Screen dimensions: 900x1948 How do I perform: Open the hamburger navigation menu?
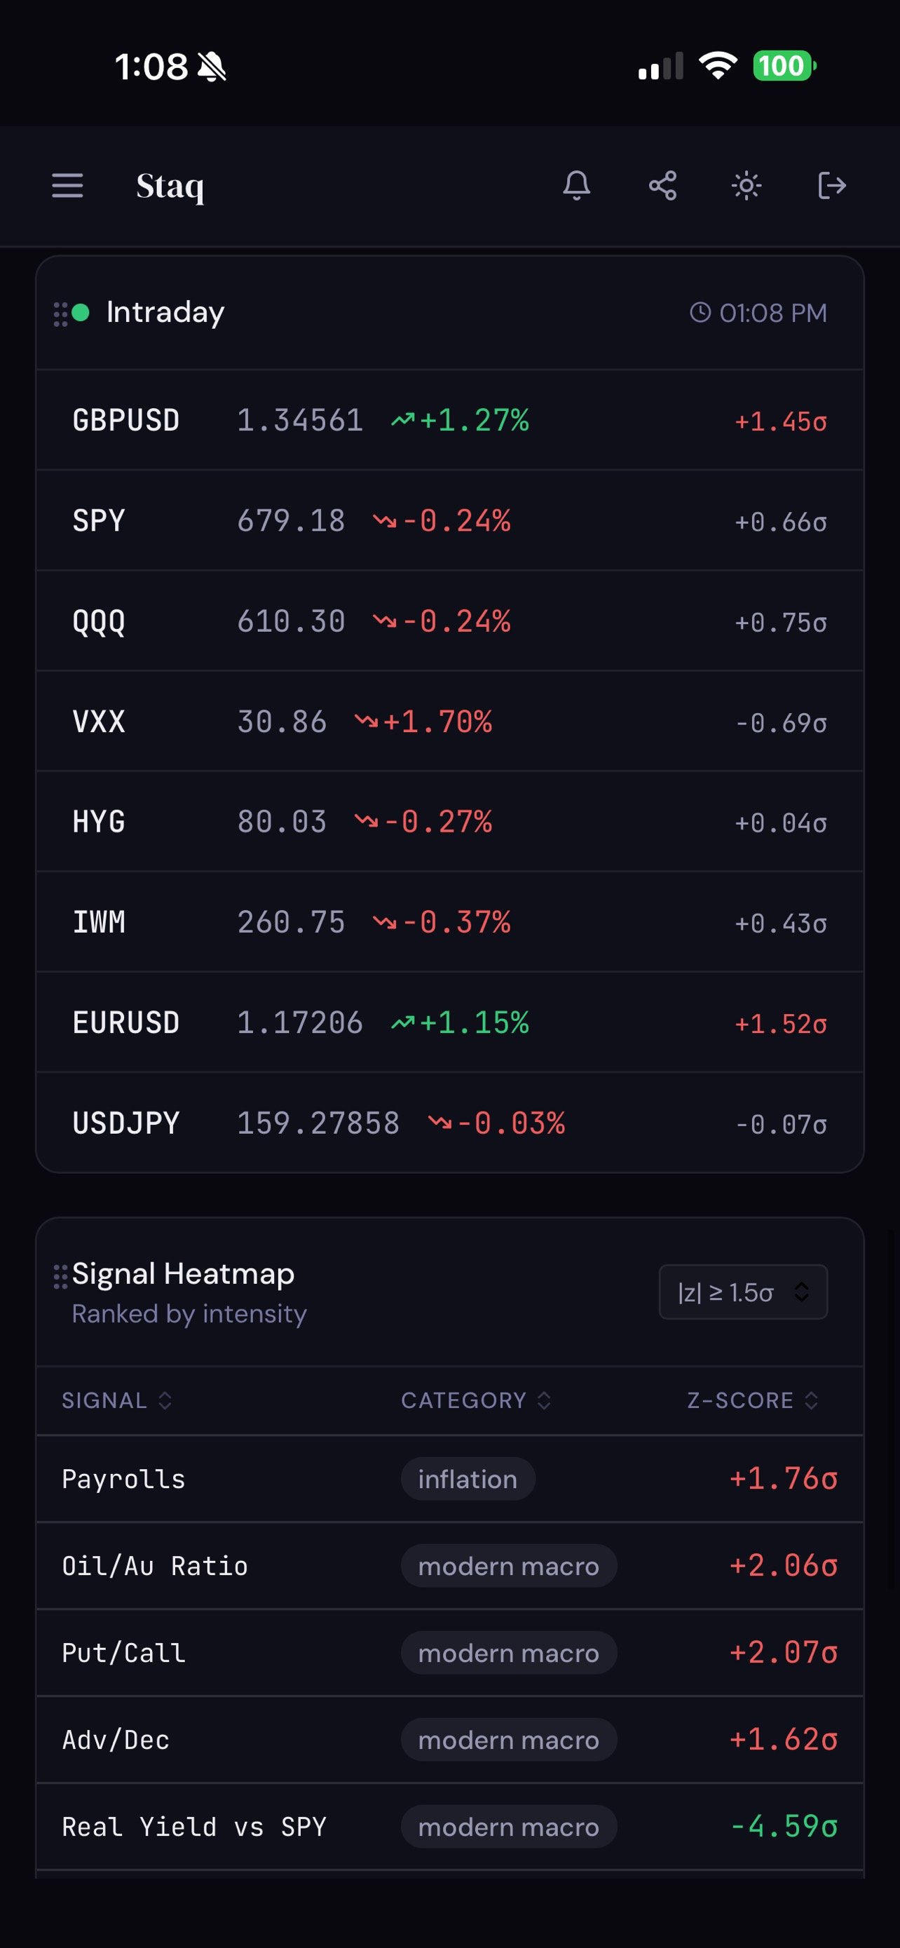click(67, 185)
